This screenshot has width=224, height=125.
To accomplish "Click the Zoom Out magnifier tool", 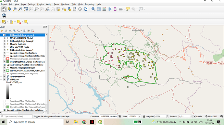I will point(20,9).
